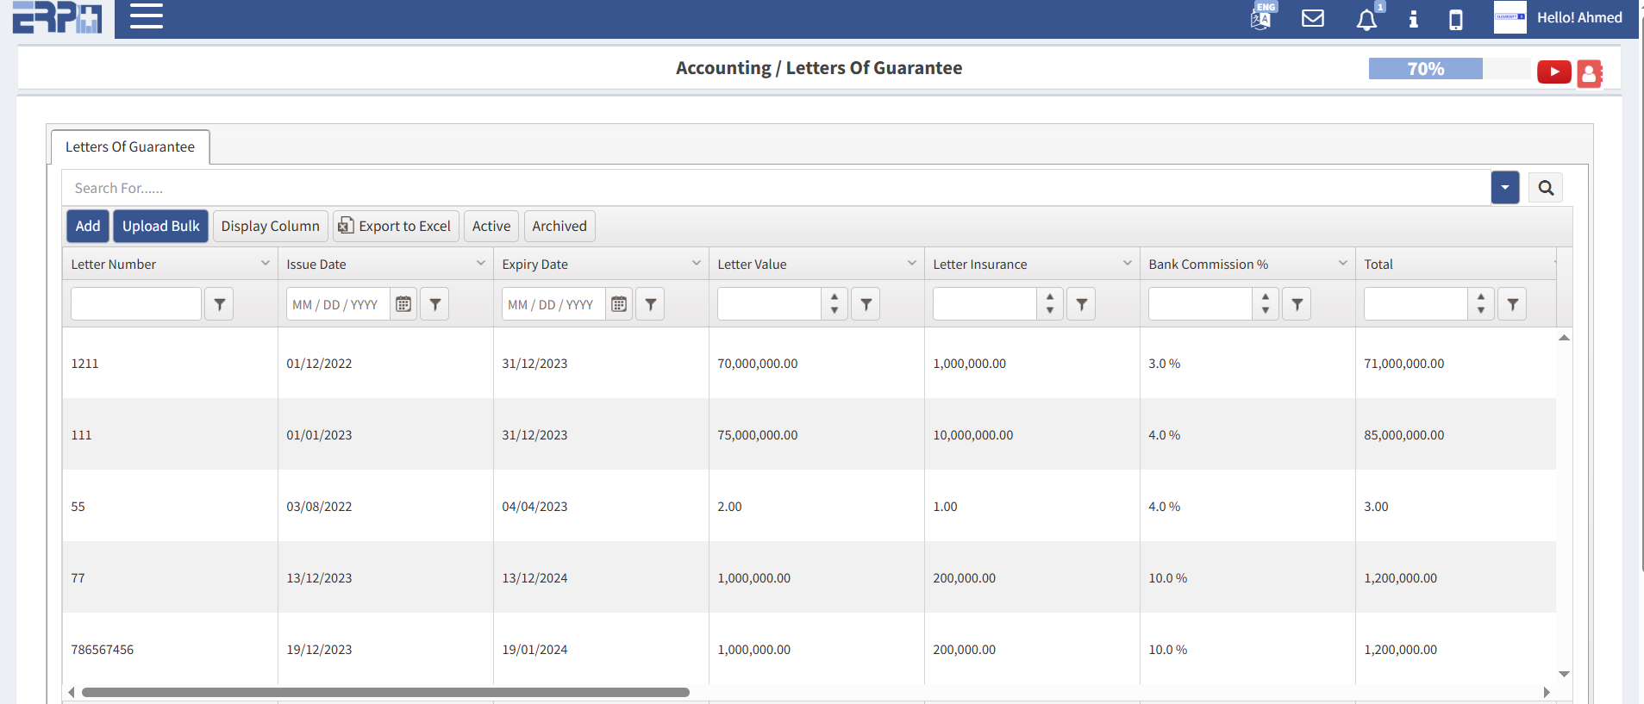Viewport: 1644px width, 704px height.
Task: Focus the Search For text field
Action: pos(776,188)
